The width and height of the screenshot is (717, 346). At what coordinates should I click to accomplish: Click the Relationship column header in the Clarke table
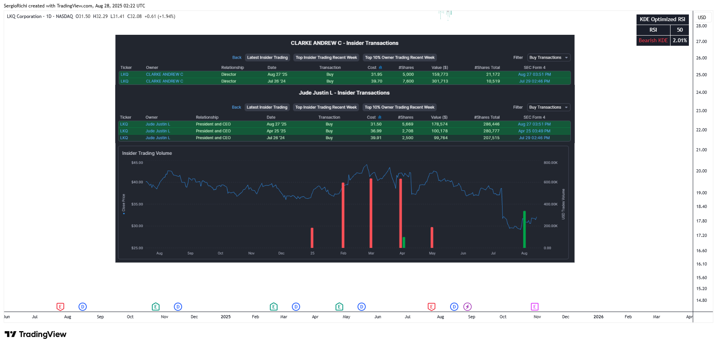click(x=232, y=68)
